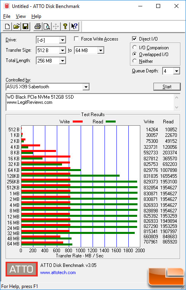Open the View menu

pyautogui.click(x=21, y=16)
